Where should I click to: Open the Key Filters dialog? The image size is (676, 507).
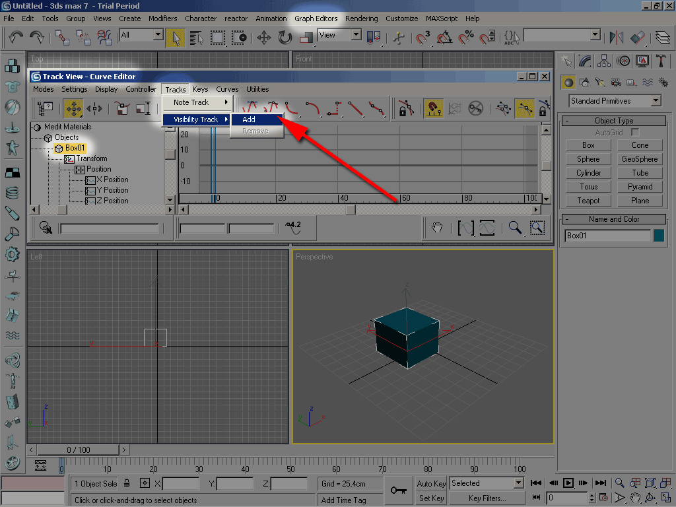(487, 498)
